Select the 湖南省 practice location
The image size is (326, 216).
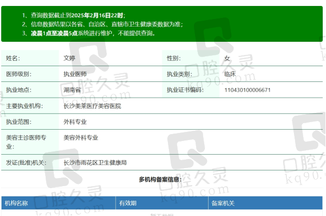click(72, 90)
